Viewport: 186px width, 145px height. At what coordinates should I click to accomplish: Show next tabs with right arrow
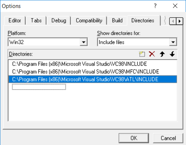179,21
